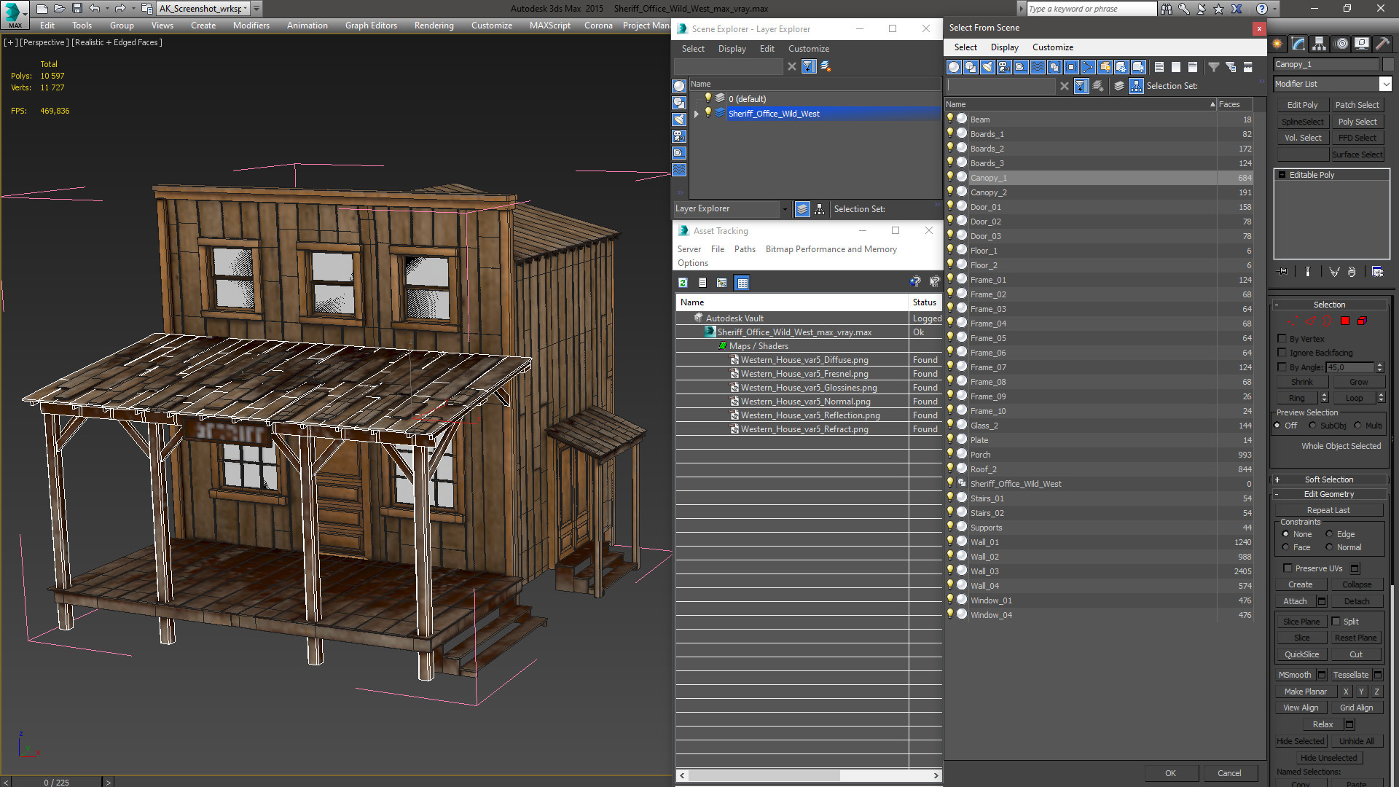This screenshot has width=1399, height=787.
Task: Open Bitmap Performance and Memory menu
Action: (x=831, y=249)
